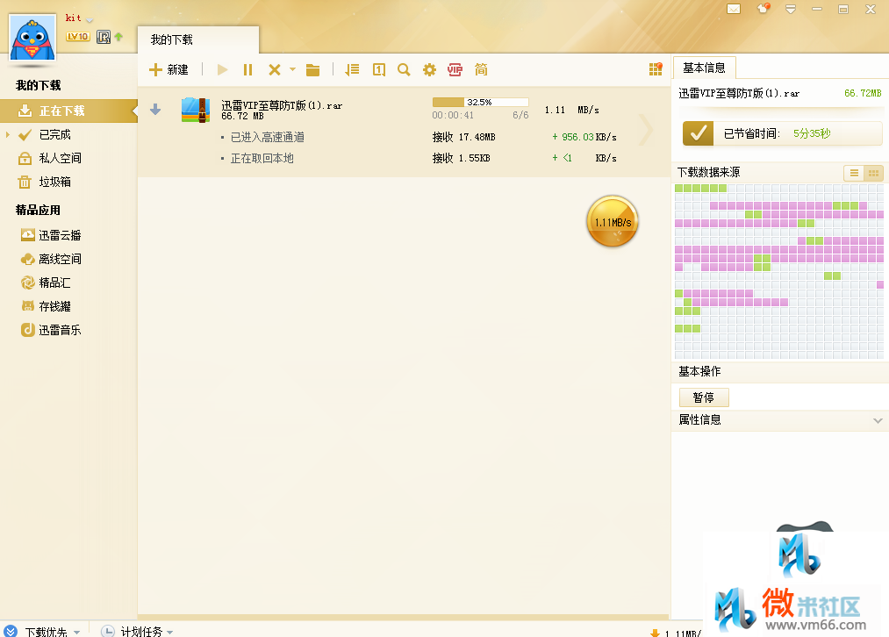Click the rar archive file icon

[x=196, y=110]
